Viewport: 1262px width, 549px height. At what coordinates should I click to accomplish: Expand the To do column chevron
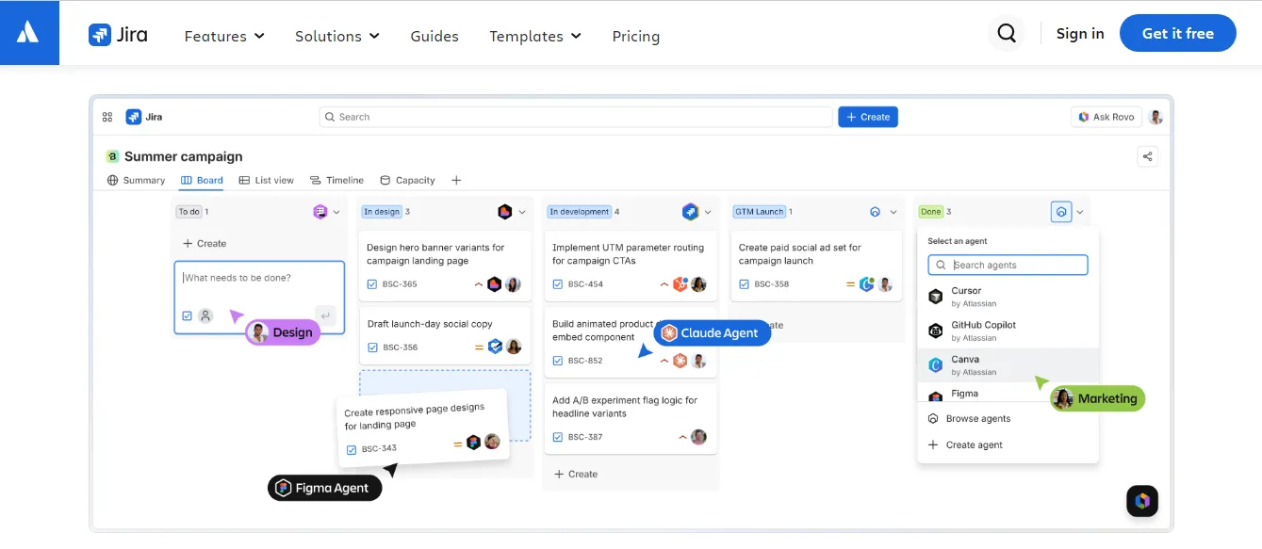point(336,212)
